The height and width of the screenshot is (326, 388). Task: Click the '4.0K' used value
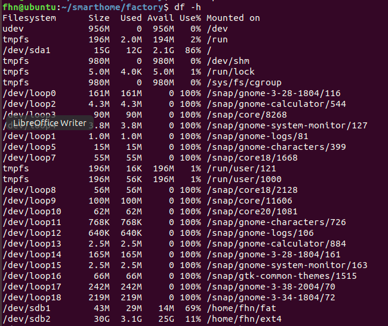[x=131, y=72]
